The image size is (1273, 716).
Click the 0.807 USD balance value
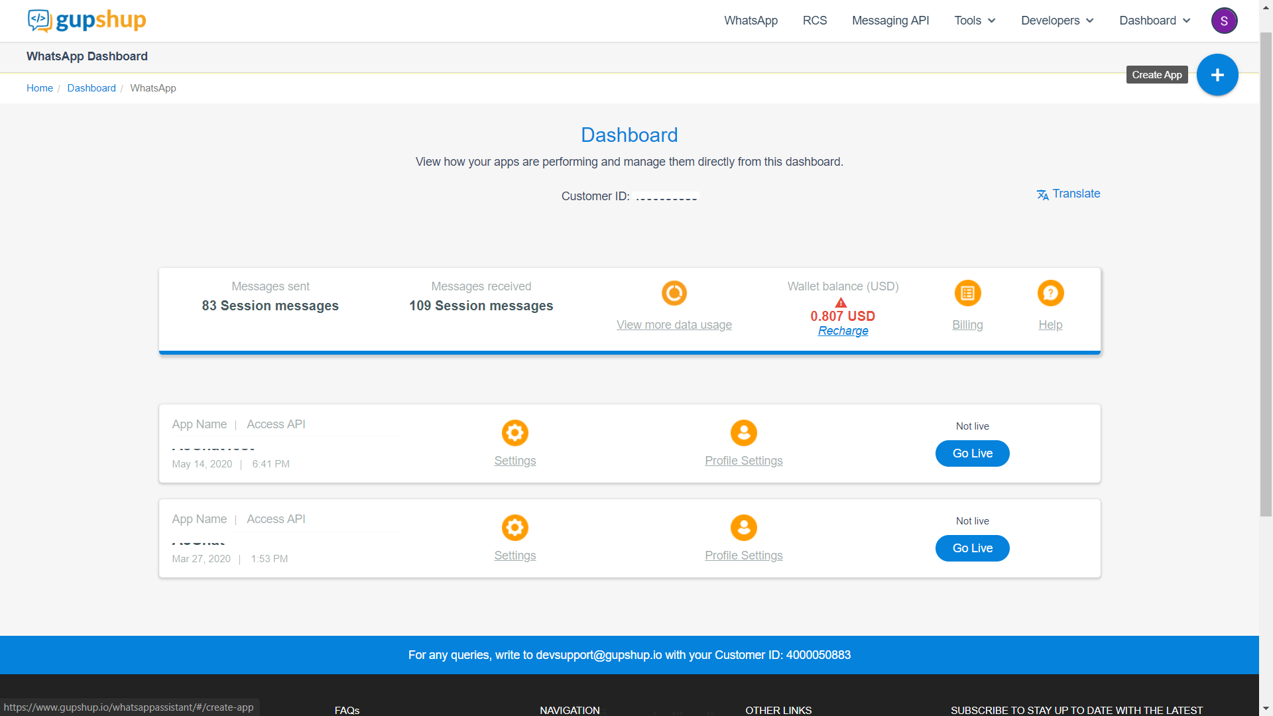843,316
